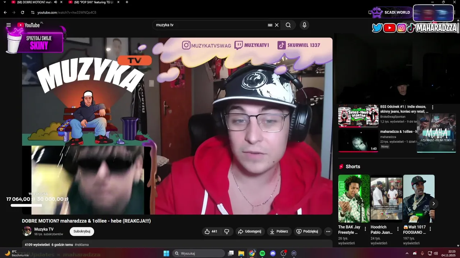Open 'B$$ Odcinek #1 | Indie sleaze' title
Screen dimensions: 460x258
404,109
